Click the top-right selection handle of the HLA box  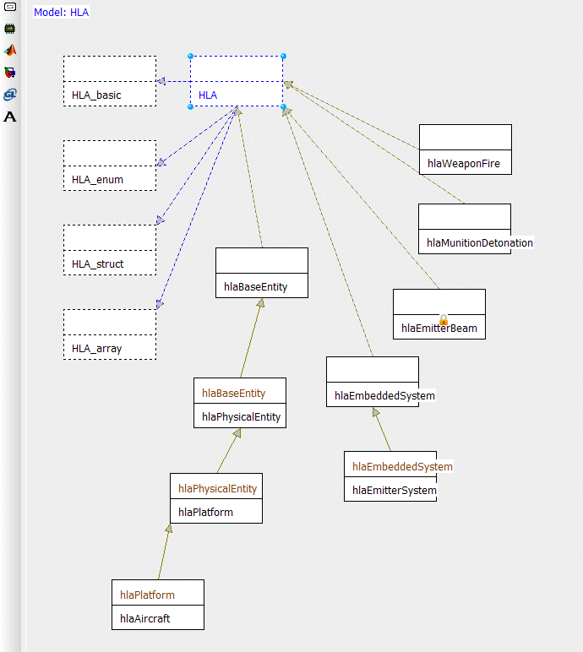click(283, 57)
